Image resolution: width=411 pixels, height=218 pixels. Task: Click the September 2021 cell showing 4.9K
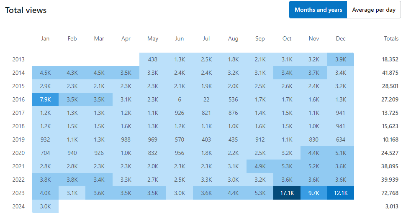point(260,166)
